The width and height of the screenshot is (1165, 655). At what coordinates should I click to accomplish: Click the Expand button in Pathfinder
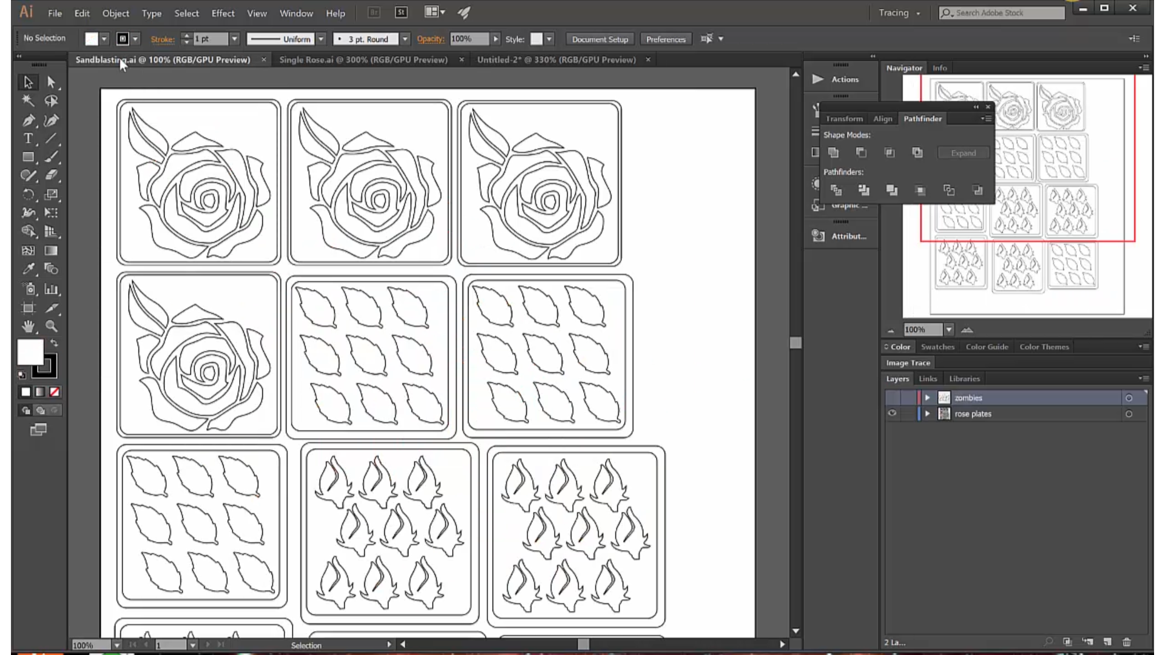pyautogui.click(x=964, y=153)
